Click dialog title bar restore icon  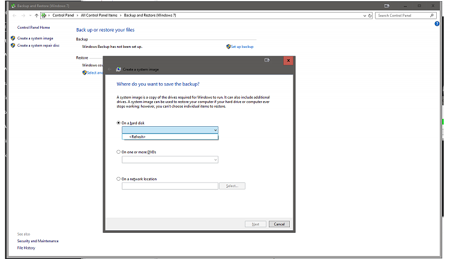pos(267,60)
